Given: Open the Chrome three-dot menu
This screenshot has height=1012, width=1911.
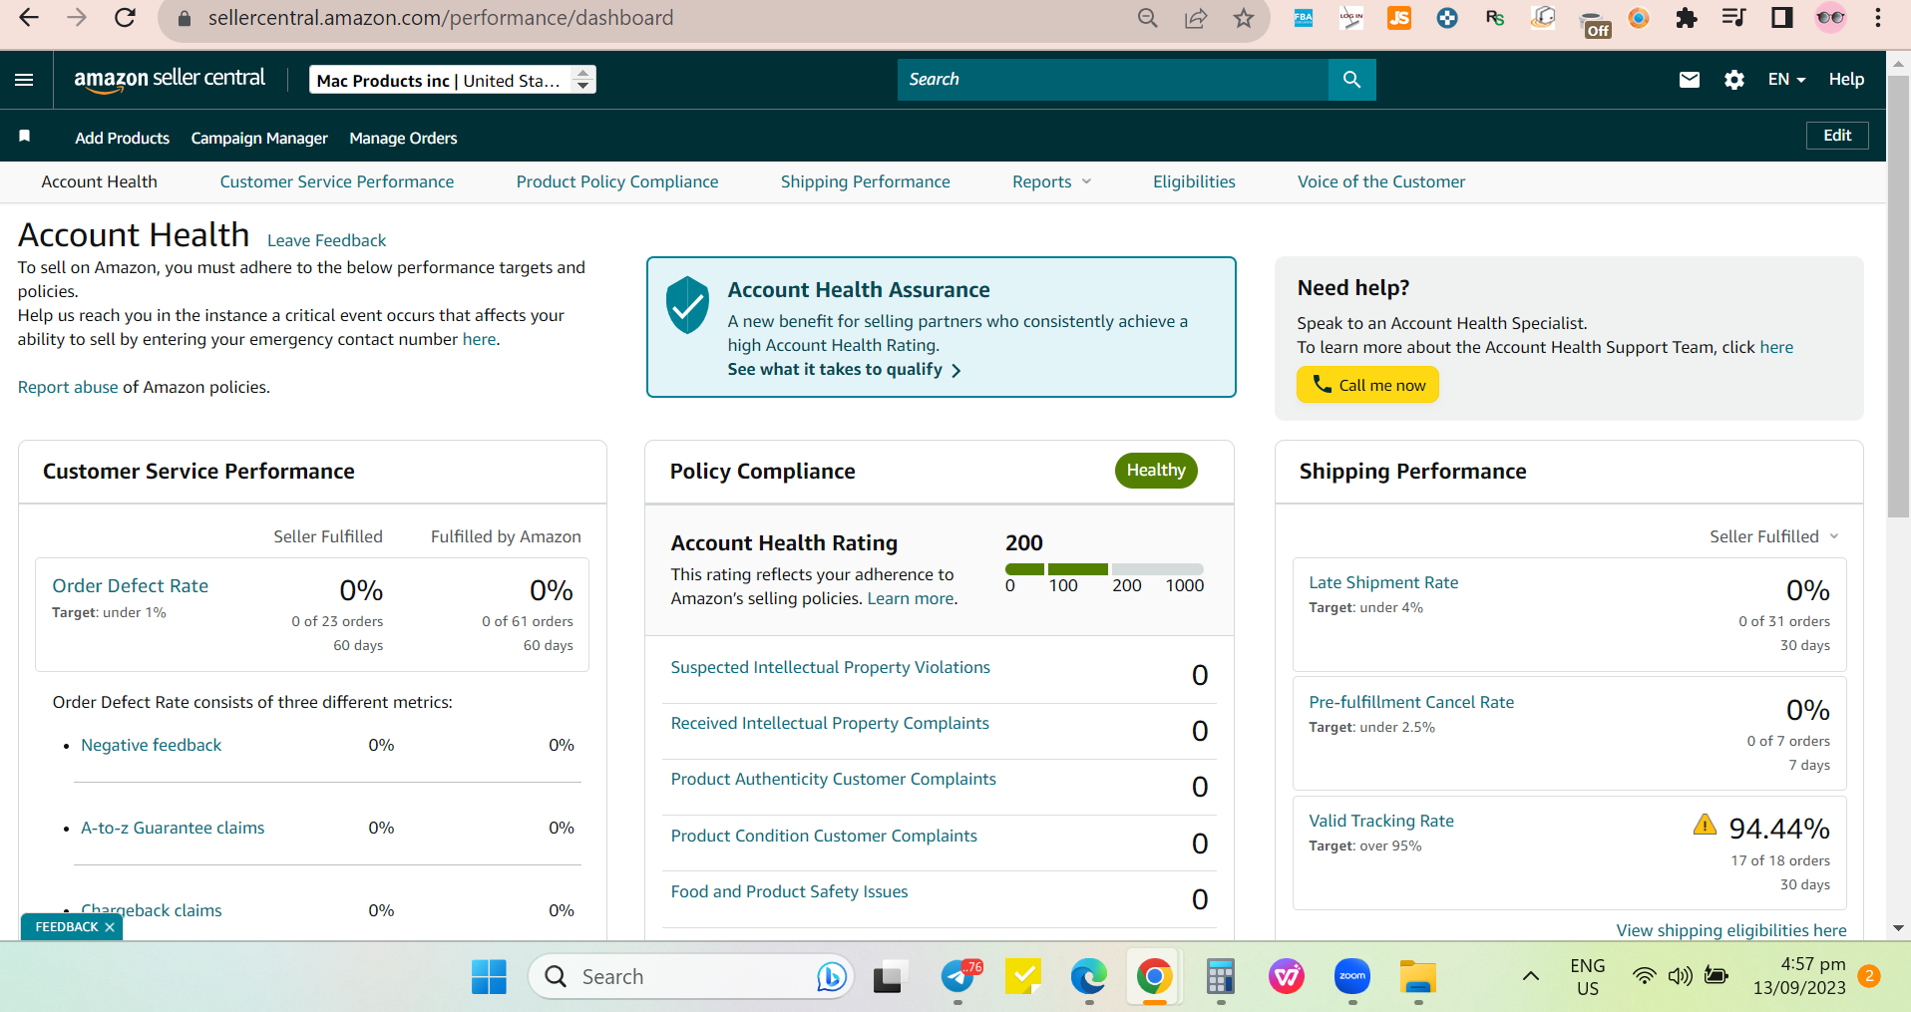Looking at the screenshot, I should click(x=1878, y=18).
